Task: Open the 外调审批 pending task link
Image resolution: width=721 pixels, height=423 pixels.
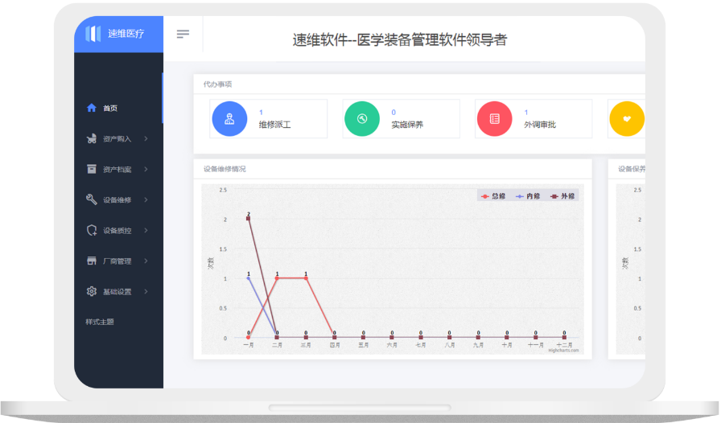Action: (x=540, y=125)
